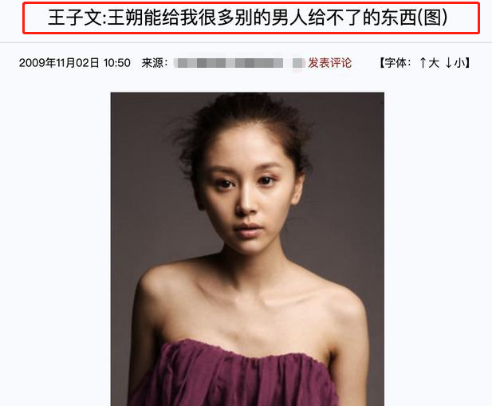This screenshot has height=406, width=492.
Task: Click the 来源 label
Action: 152,63
